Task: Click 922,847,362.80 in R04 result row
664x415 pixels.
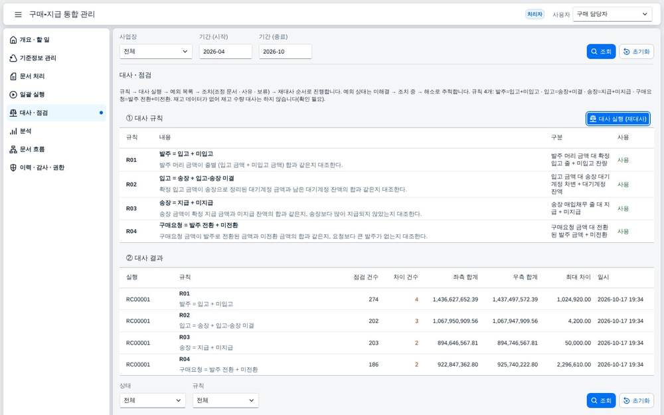Action: 457,365
